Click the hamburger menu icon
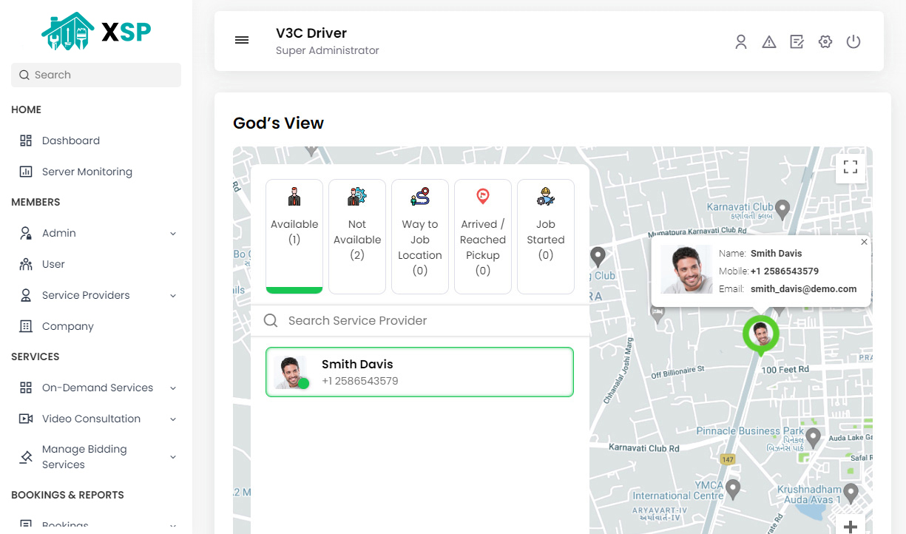Viewport: 906px width, 534px height. point(242,41)
